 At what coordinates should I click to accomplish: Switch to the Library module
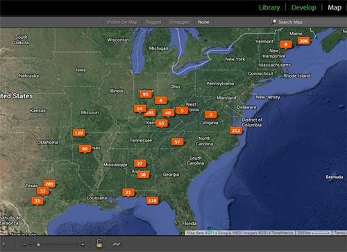269,8
